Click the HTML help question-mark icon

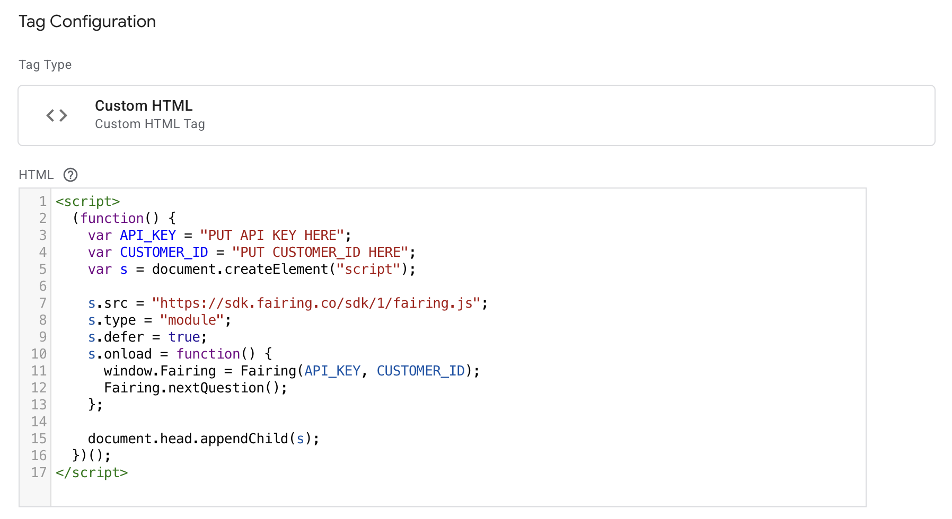click(x=70, y=175)
